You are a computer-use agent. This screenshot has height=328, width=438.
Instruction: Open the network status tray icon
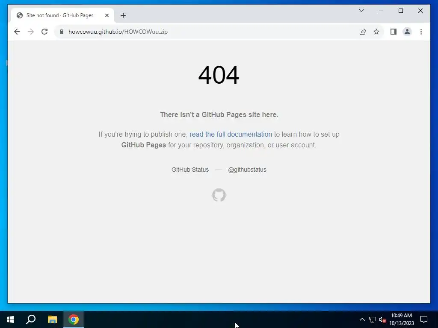coord(373,319)
